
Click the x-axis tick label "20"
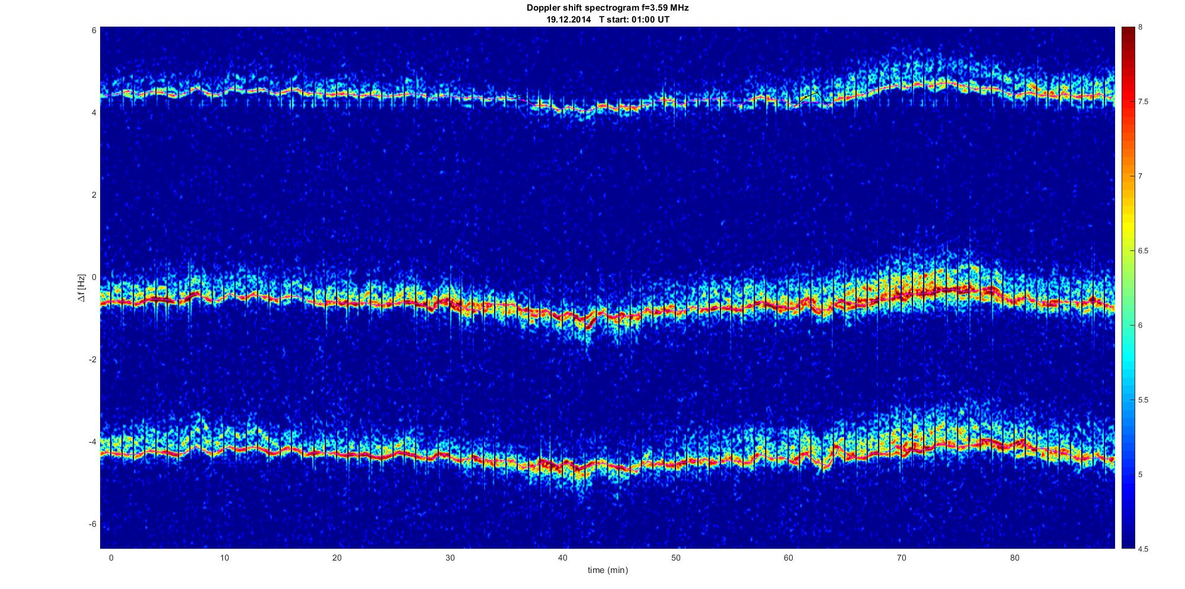[x=337, y=558]
